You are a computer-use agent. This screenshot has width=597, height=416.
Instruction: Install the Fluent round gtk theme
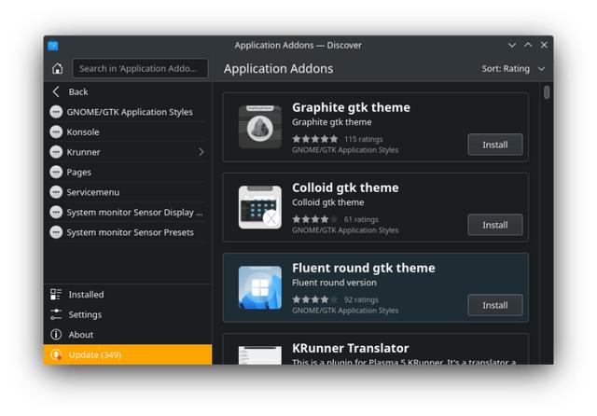pos(495,305)
